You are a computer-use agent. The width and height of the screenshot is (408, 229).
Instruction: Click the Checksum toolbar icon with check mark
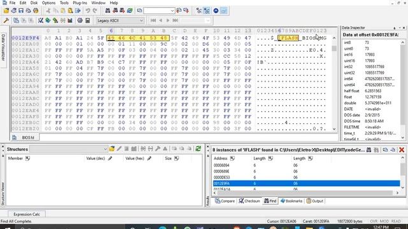pyautogui.click(x=41, y=20)
